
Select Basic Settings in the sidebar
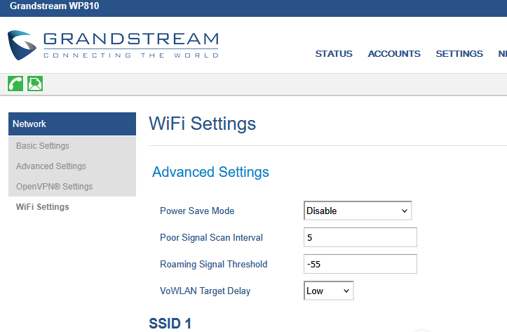(x=43, y=146)
